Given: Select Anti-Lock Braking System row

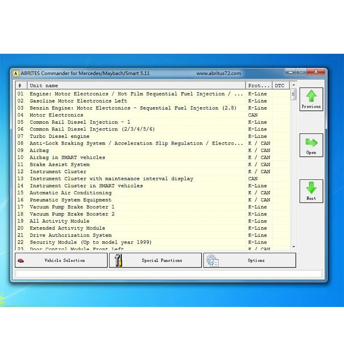Looking at the screenshot, I should (x=153, y=143).
